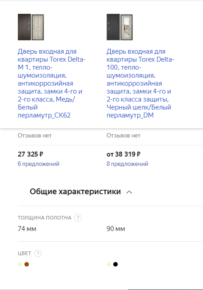Viewport: 203px width, 290px height.
Task: Click help icon next to Толщина полотна
Action: 78,218
